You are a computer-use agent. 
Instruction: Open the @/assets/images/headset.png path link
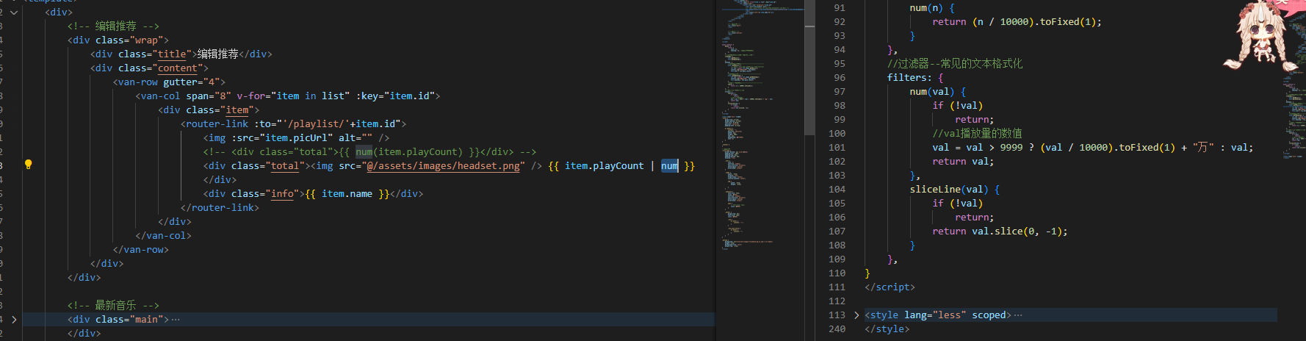pos(443,165)
